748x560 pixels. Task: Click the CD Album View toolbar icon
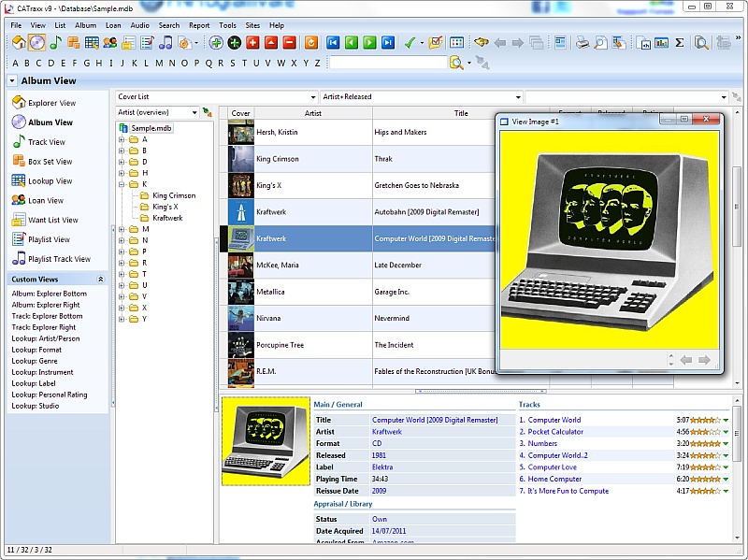(x=36, y=43)
